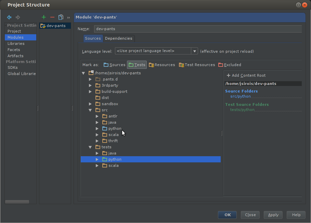This screenshot has height=223, width=311.
Task: Select the content root folder icon
Action: coord(91,73)
